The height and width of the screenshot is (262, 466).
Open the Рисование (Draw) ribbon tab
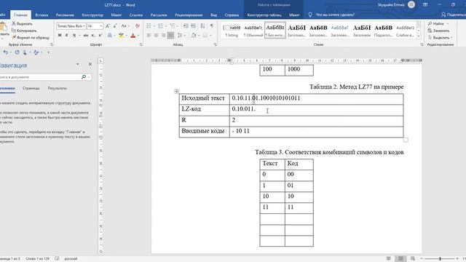(x=65, y=15)
